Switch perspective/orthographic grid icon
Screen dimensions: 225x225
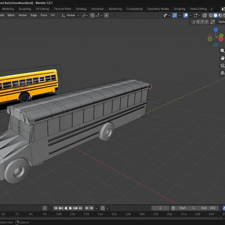pyautogui.click(x=222, y=73)
